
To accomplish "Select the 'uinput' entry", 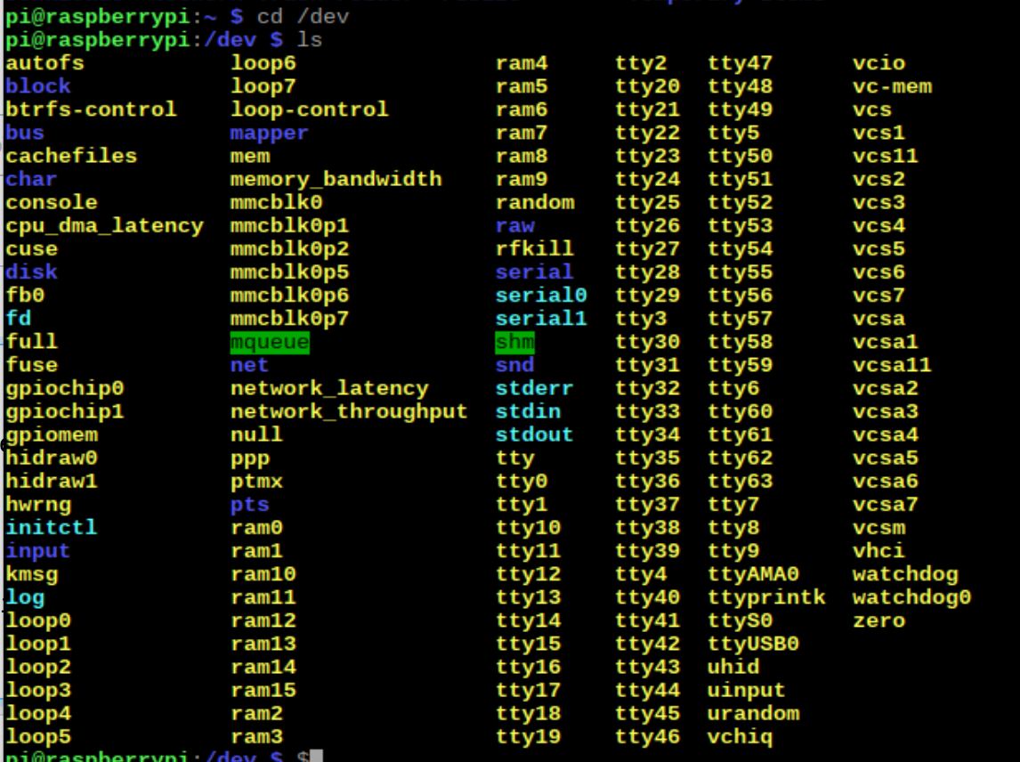I will pos(747,691).
